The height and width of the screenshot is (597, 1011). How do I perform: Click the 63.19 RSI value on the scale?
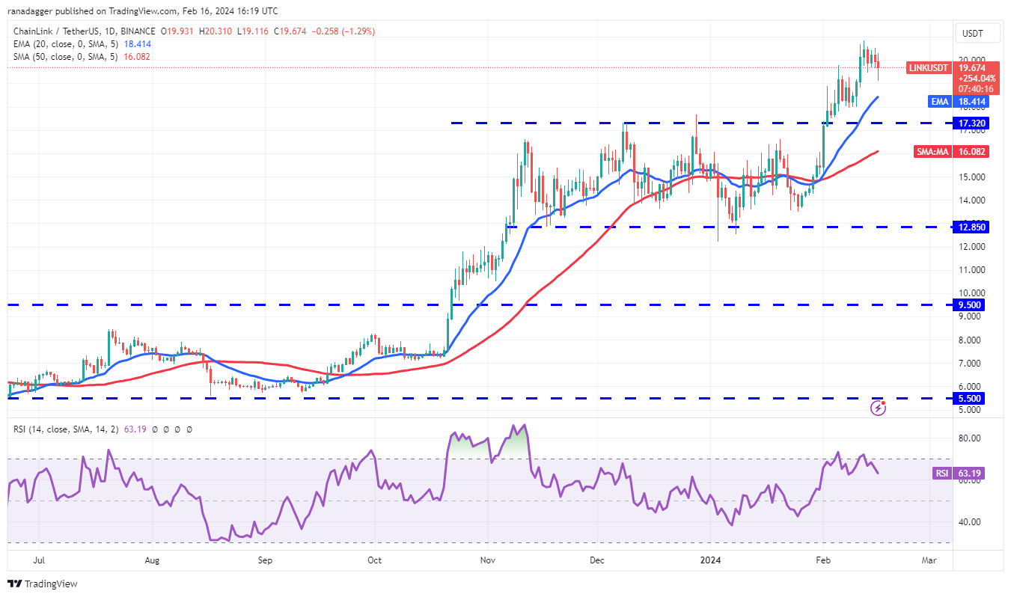[970, 474]
